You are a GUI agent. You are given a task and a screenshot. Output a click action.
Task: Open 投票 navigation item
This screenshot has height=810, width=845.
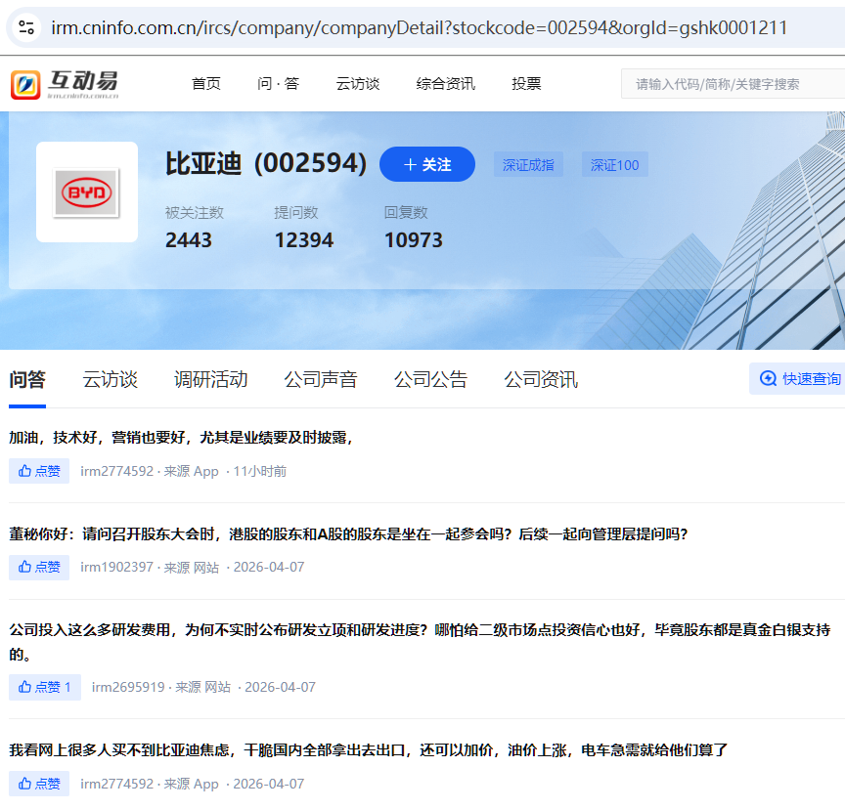(x=526, y=83)
